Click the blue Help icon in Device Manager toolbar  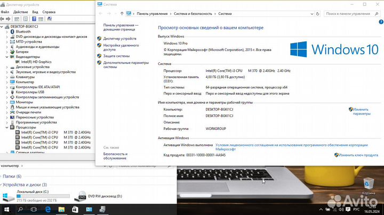tap(34, 19)
